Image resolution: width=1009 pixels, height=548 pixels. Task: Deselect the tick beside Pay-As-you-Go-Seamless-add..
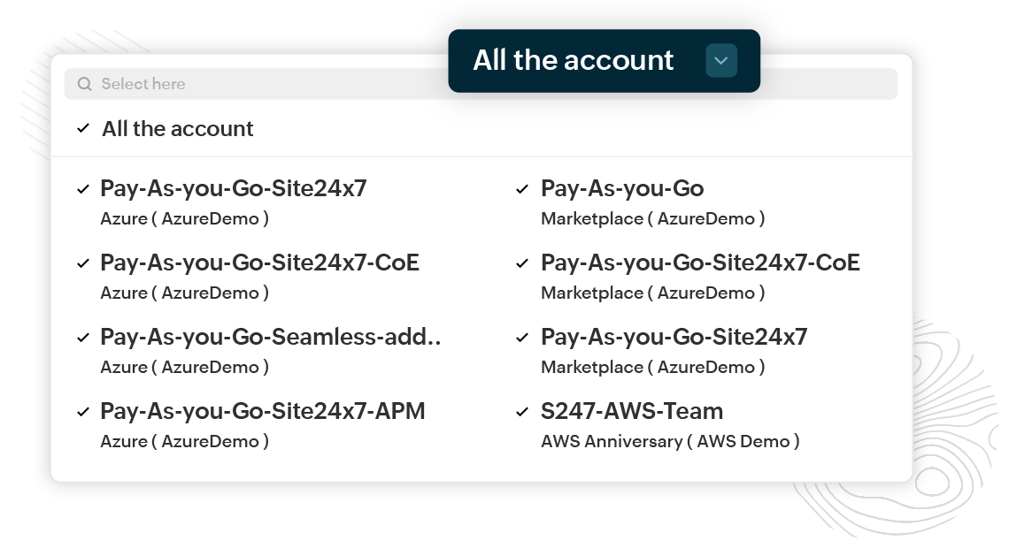(x=83, y=337)
